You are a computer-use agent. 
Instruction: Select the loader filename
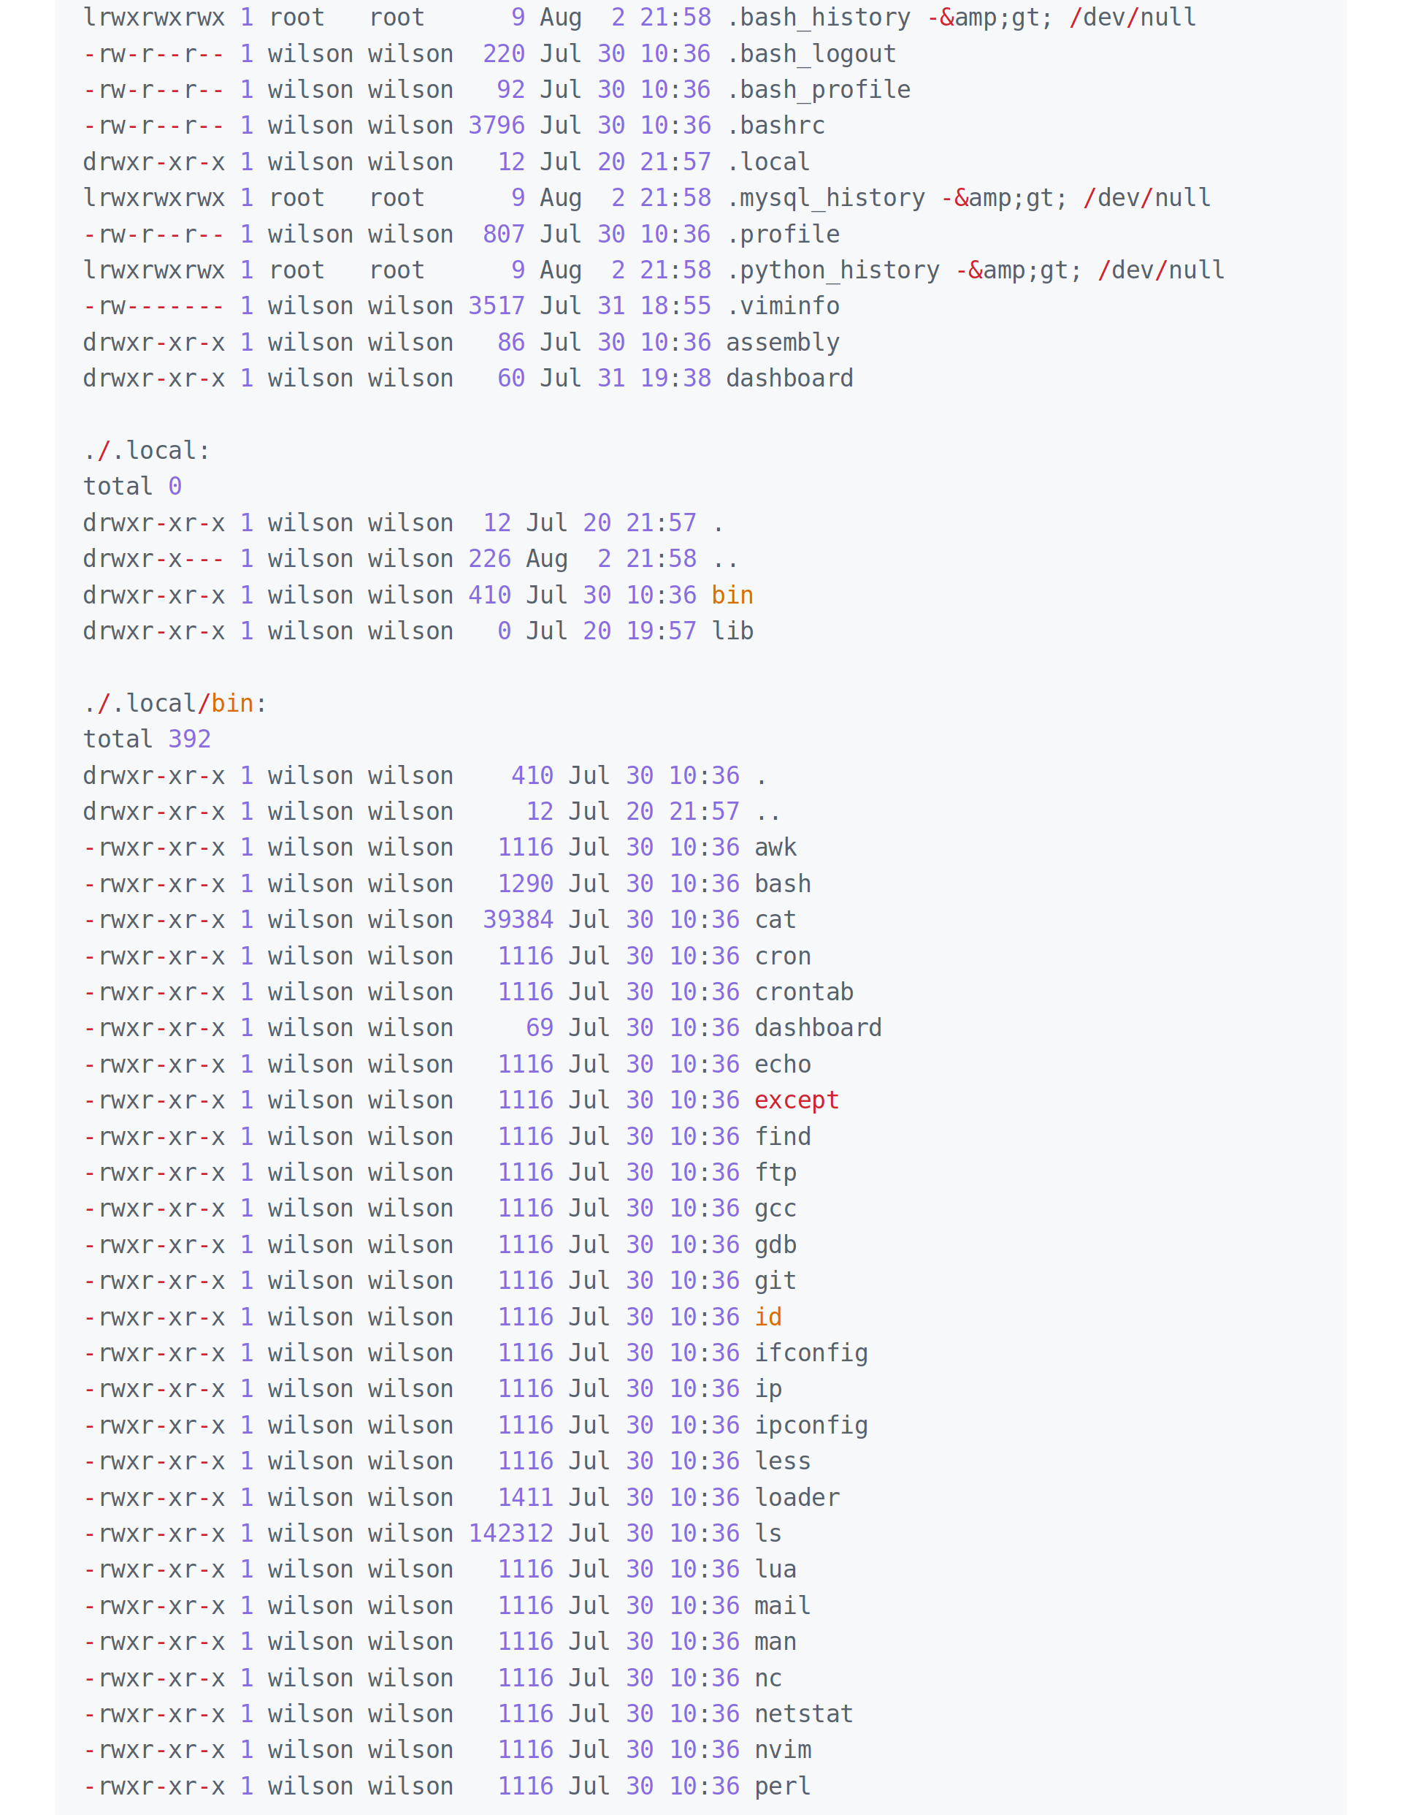tap(797, 1498)
